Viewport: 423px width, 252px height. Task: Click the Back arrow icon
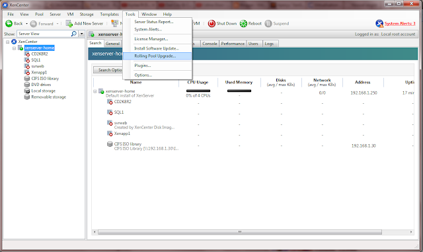tap(9, 24)
